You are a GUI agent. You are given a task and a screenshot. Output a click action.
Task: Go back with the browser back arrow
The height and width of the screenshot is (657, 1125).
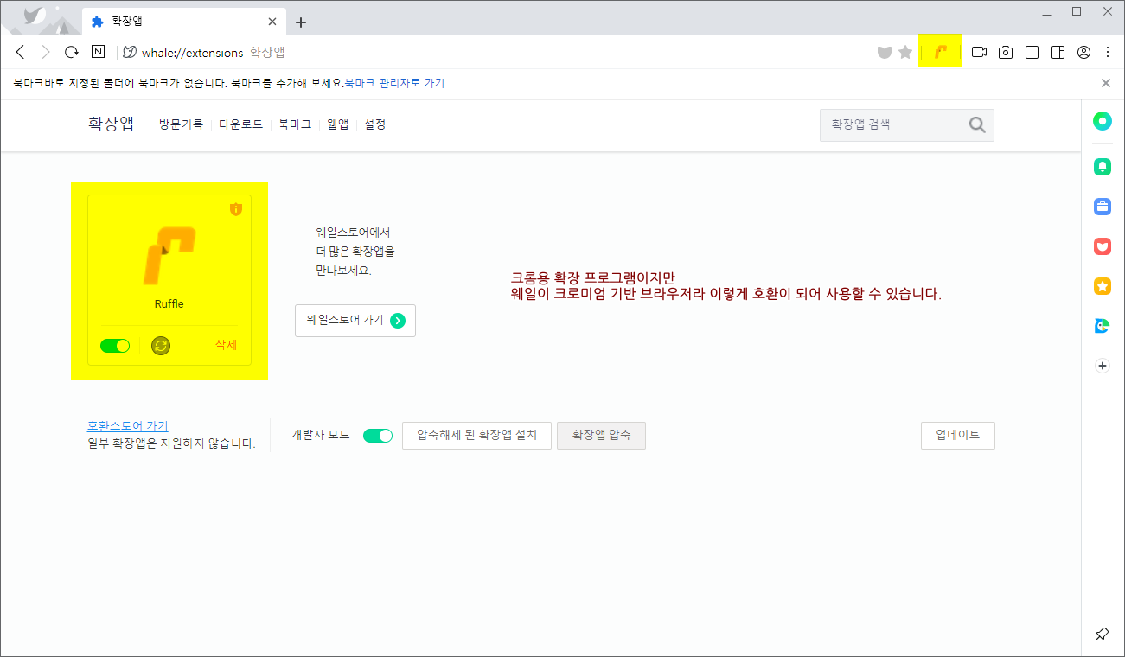pyautogui.click(x=21, y=52)
